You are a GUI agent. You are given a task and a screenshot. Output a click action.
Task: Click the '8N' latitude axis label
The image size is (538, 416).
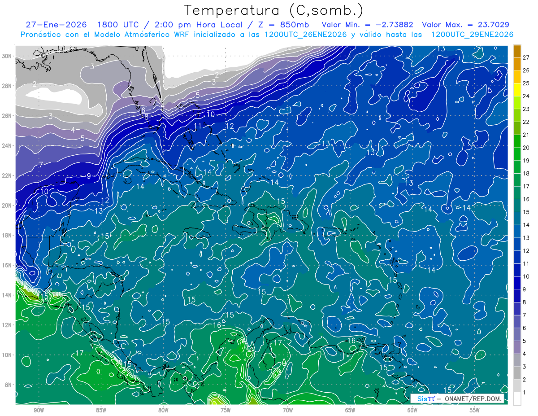[8, 385]
